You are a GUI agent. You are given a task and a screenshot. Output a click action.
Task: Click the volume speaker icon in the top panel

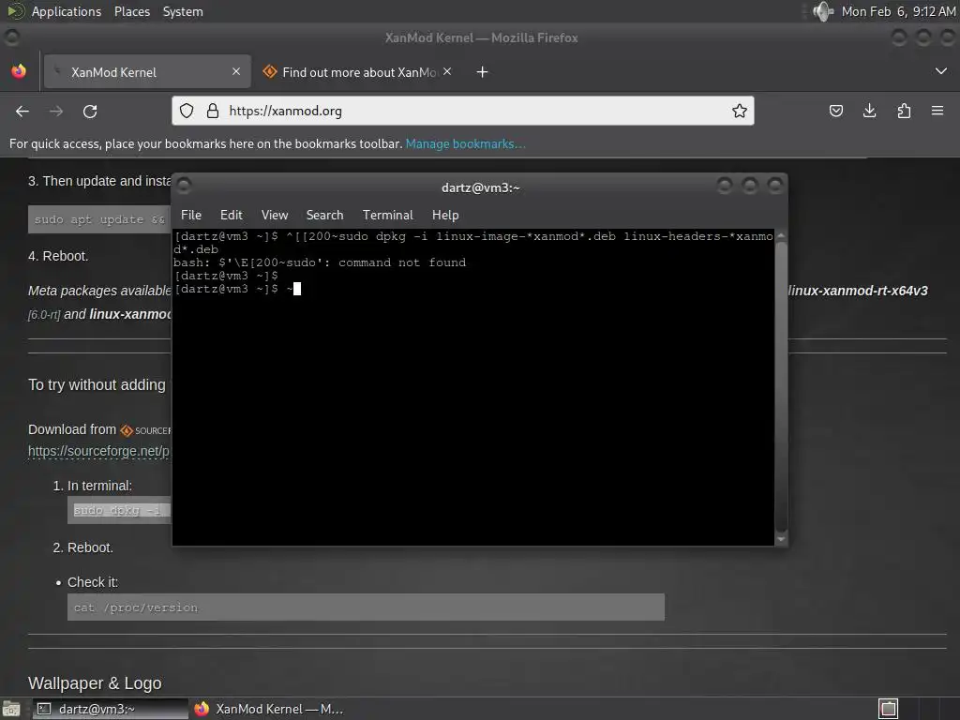(823, 11)
